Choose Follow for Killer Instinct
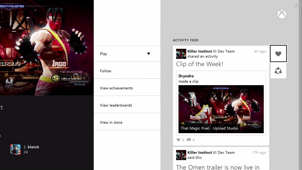 point(127,71)
